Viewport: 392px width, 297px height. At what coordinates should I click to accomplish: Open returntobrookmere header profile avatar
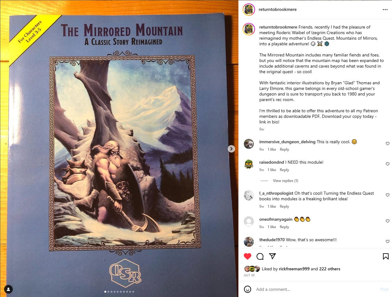(x=248, y=10)
